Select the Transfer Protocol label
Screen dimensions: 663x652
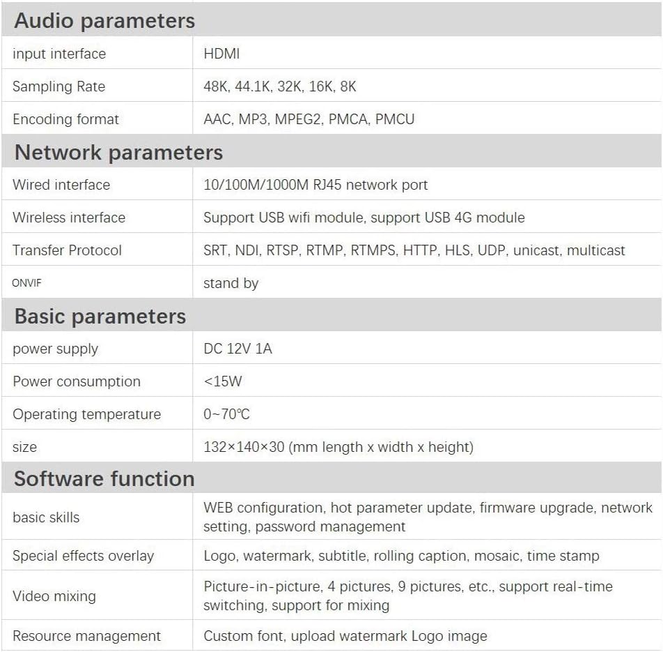(67, 250)
